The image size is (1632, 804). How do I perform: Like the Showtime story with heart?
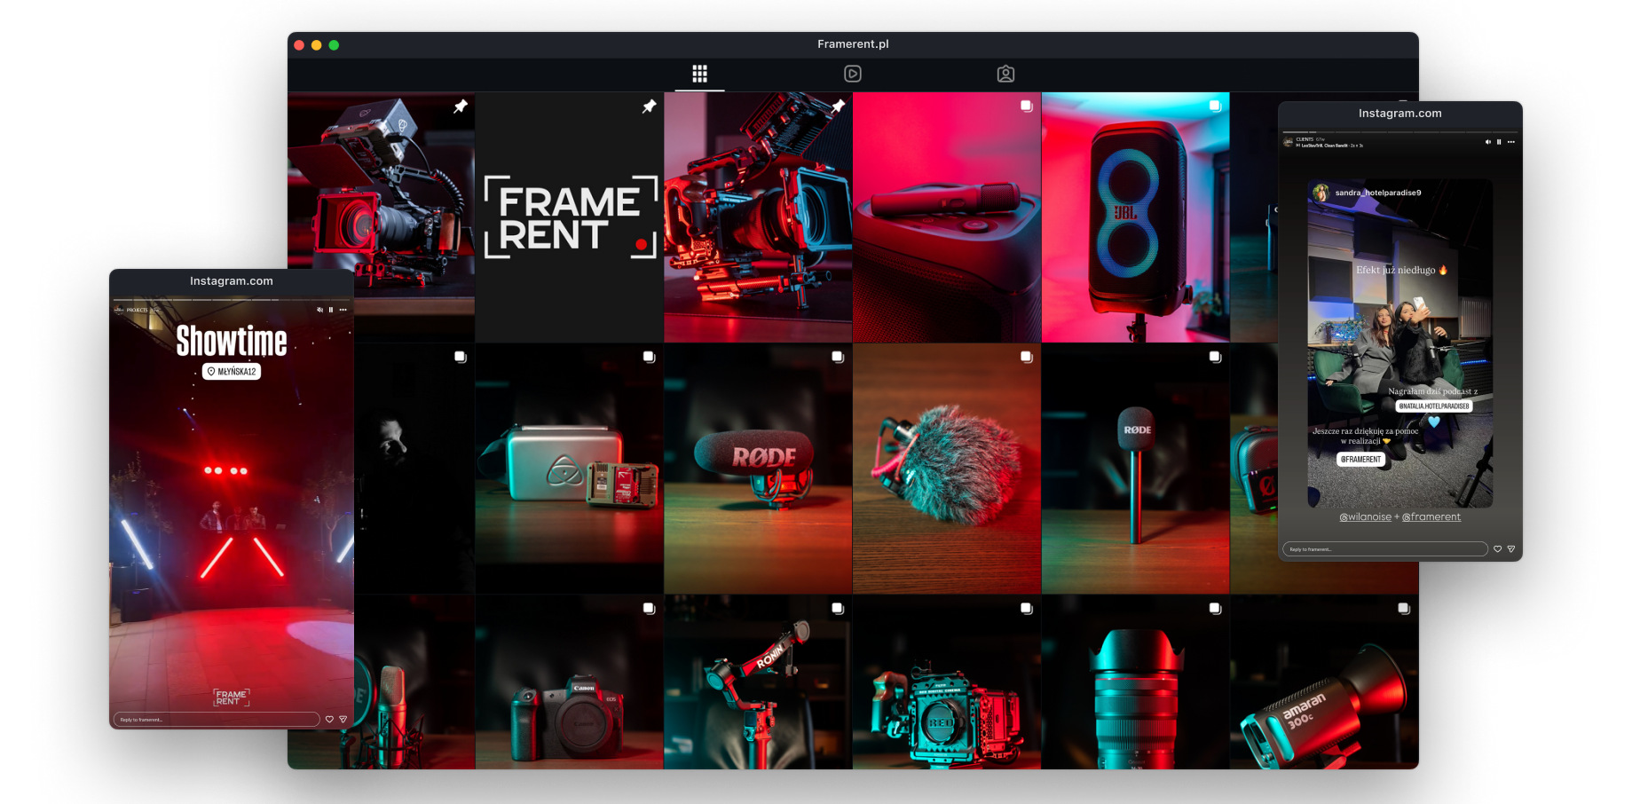pos(329,720)
